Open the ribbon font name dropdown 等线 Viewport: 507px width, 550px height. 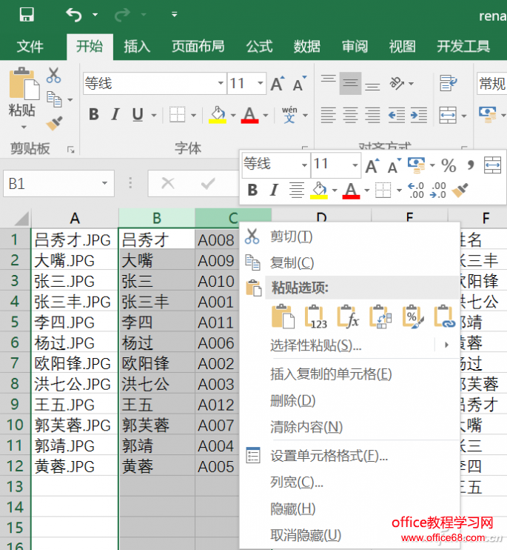[x=221, y=83]
